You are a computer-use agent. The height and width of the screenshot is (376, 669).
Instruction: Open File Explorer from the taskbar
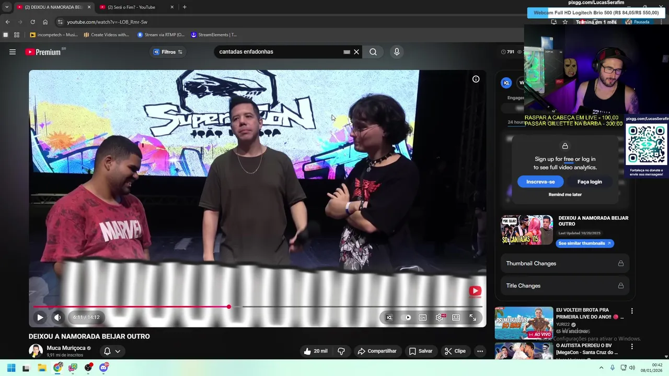click(x=42, y=368)
